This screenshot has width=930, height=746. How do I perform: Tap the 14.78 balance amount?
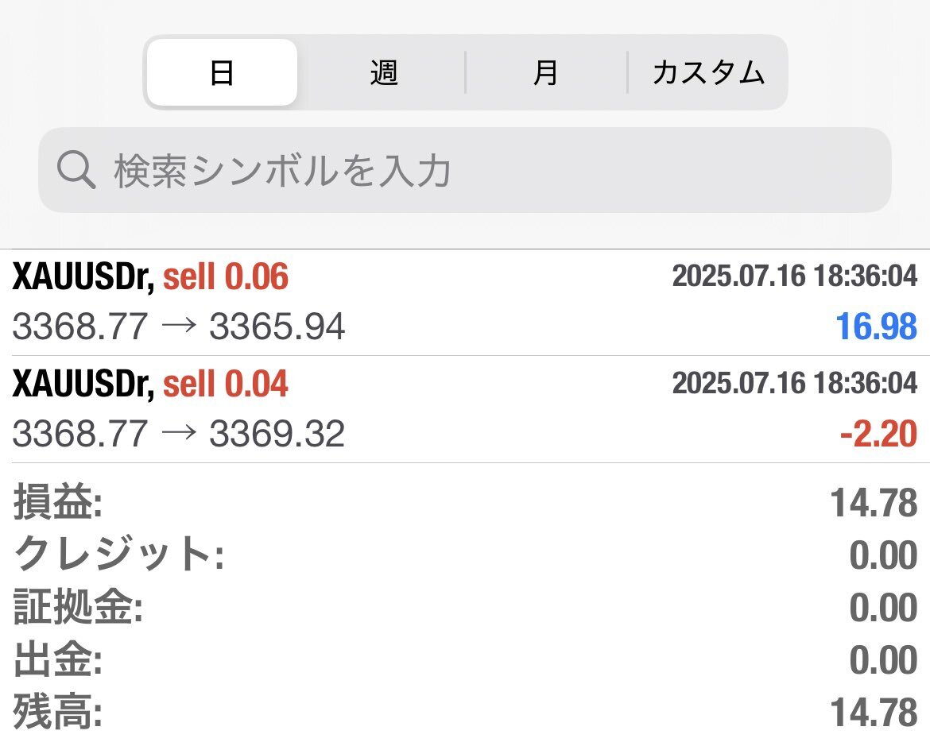(874, 712)
